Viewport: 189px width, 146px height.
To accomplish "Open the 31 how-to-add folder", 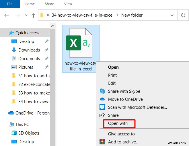I will (34, 76).
